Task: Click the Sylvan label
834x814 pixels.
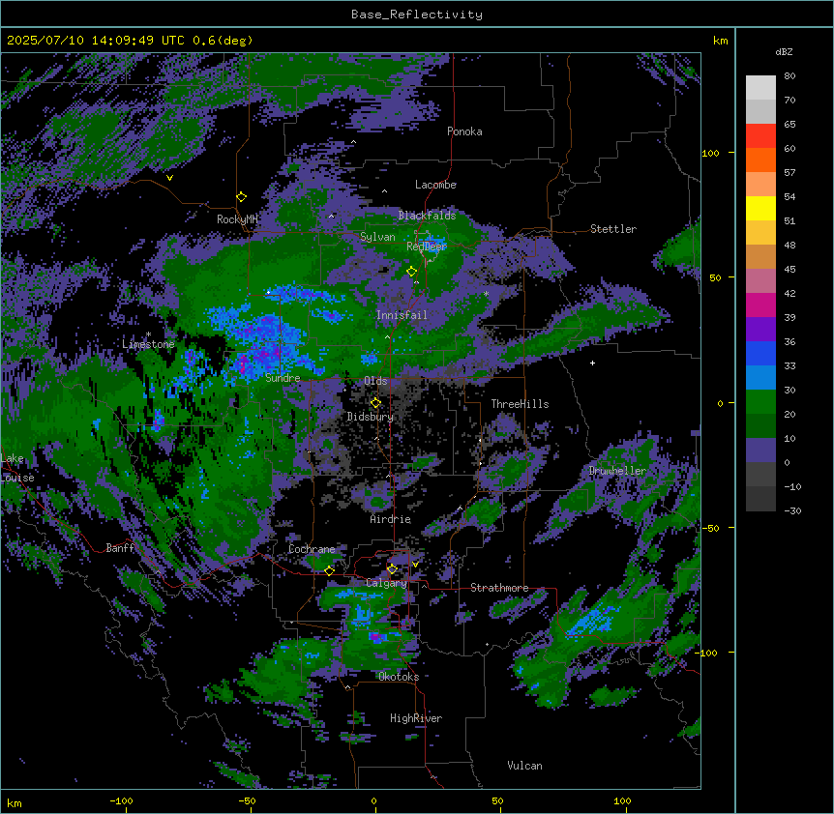Action: point(377,237)
